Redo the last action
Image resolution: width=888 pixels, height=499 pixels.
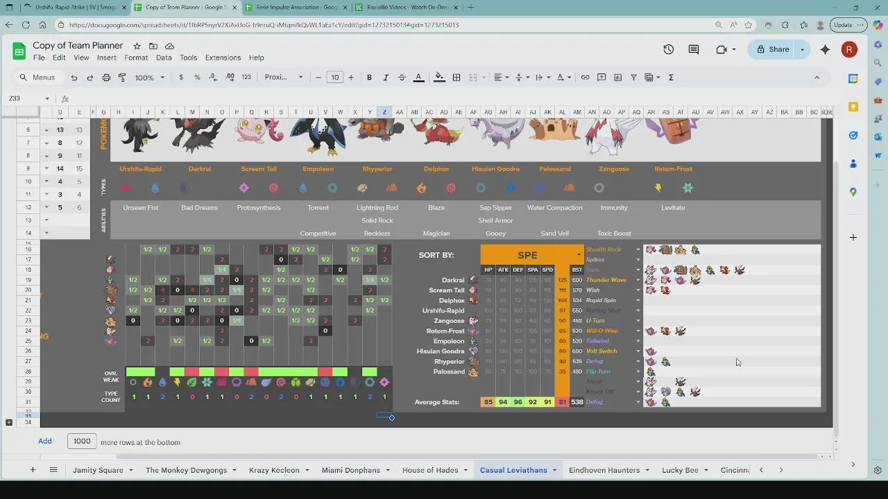point(90,78)
